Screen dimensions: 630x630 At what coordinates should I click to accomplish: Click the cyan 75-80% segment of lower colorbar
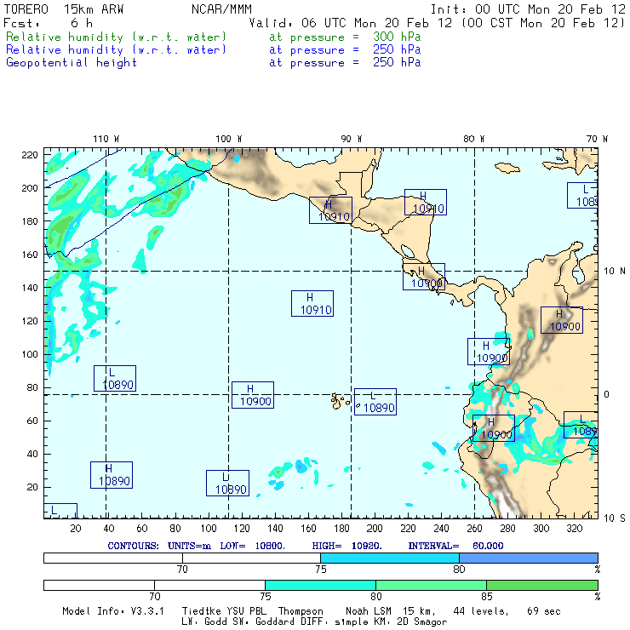[x=320, y=586]
